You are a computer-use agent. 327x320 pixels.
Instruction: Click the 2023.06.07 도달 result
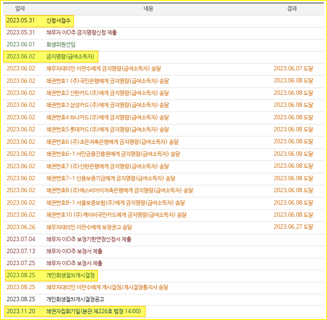(293, 69)
